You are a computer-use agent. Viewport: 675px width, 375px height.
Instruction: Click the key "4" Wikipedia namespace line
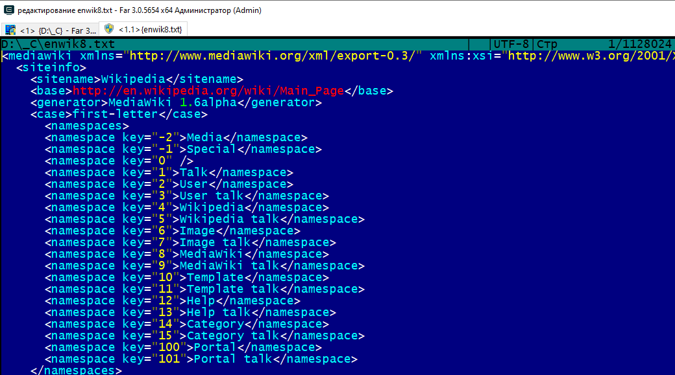pos(187,207)
